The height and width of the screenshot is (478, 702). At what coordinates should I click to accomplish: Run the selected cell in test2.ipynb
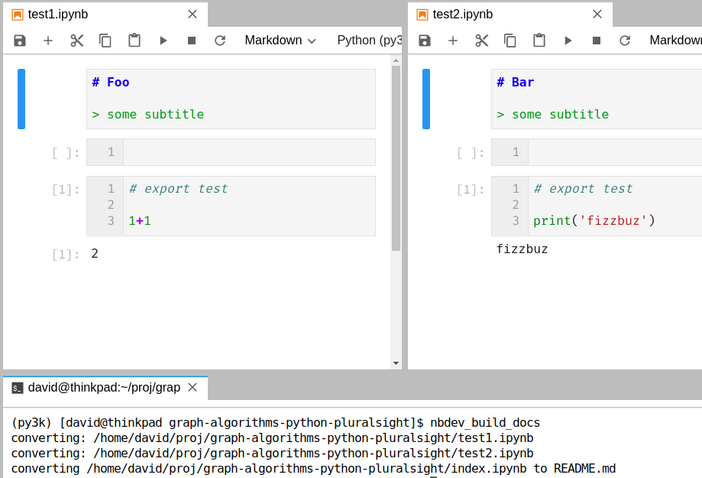(x=567, y=41)
